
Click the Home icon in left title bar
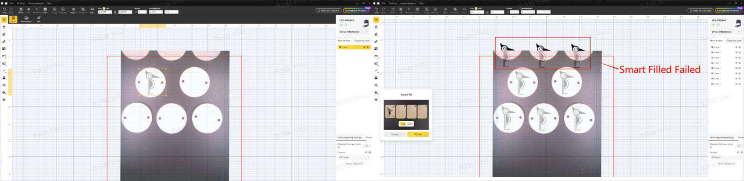point(6,3)
